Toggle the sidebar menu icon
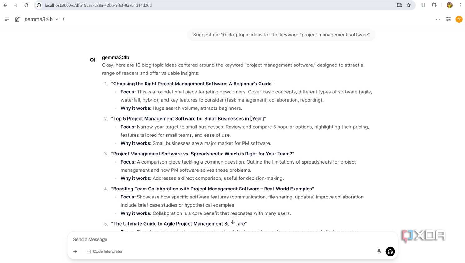465x263 pixels. point(7,19)
